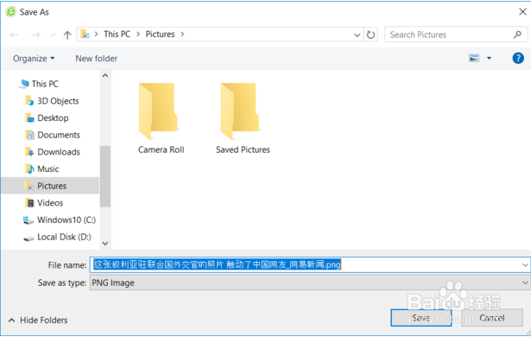
Task: Create a New folder
Action: (x=97, y=59)
